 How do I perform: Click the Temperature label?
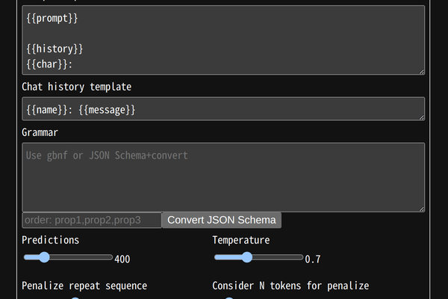pyautogui.click(x=240, y=240)
